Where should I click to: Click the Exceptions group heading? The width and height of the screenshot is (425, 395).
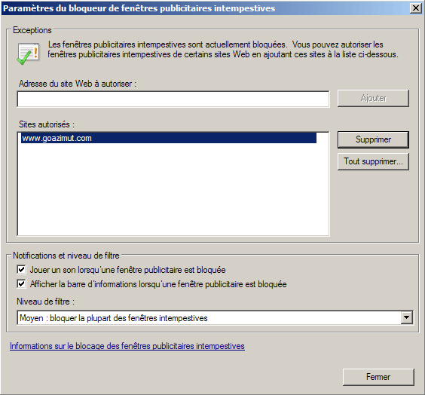32,30
